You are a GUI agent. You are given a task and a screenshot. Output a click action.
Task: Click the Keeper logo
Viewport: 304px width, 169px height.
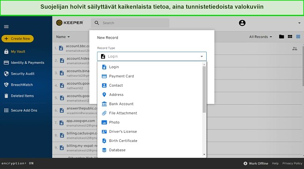point(69,23)
